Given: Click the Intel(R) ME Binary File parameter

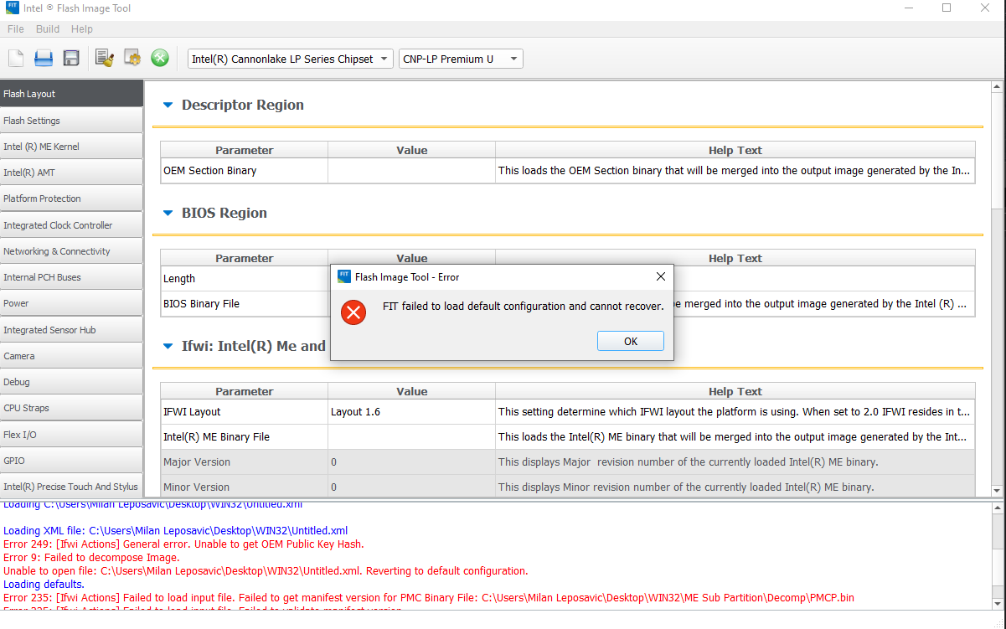Looking at the screenshot, I should point(244,436).
